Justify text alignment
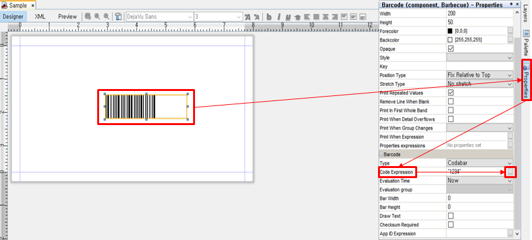Screen dimensions: 532x240 pyautogui.click(x=316, y=16)
